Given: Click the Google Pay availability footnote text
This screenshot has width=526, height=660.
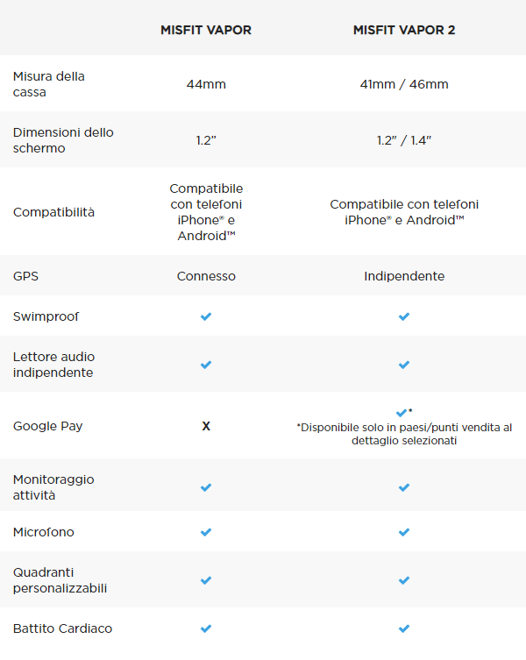Looking at the screenshot, I should click(x=404, y=434).
